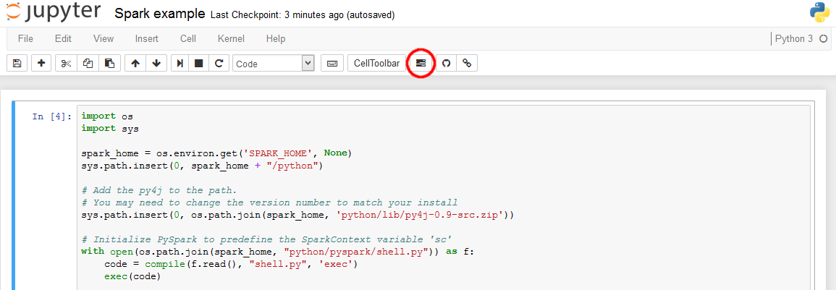The height and width of the screenshot is (290, 836).
Task: Click the red-circled toolbar icon
Action: 421,64
